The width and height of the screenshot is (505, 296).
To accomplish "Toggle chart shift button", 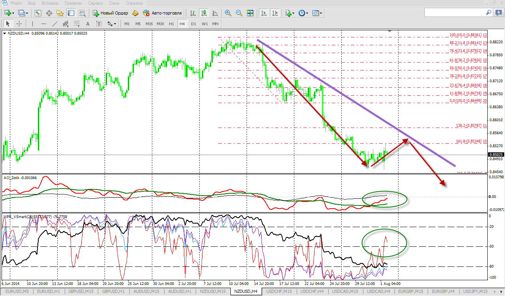I will pos(275,13).
